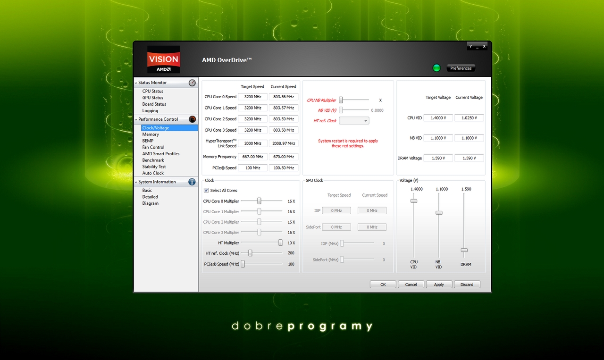
Task: Click the green status indicator light
Action: (x=436, y=68)
